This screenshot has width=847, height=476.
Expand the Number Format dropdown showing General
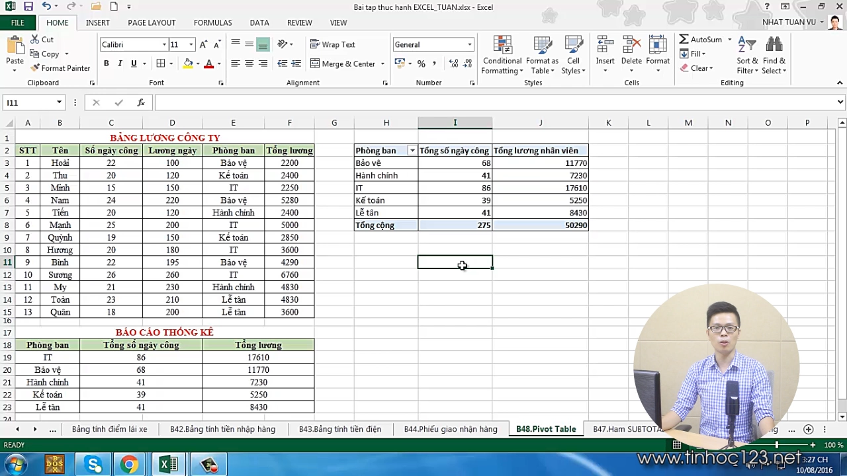469,44
